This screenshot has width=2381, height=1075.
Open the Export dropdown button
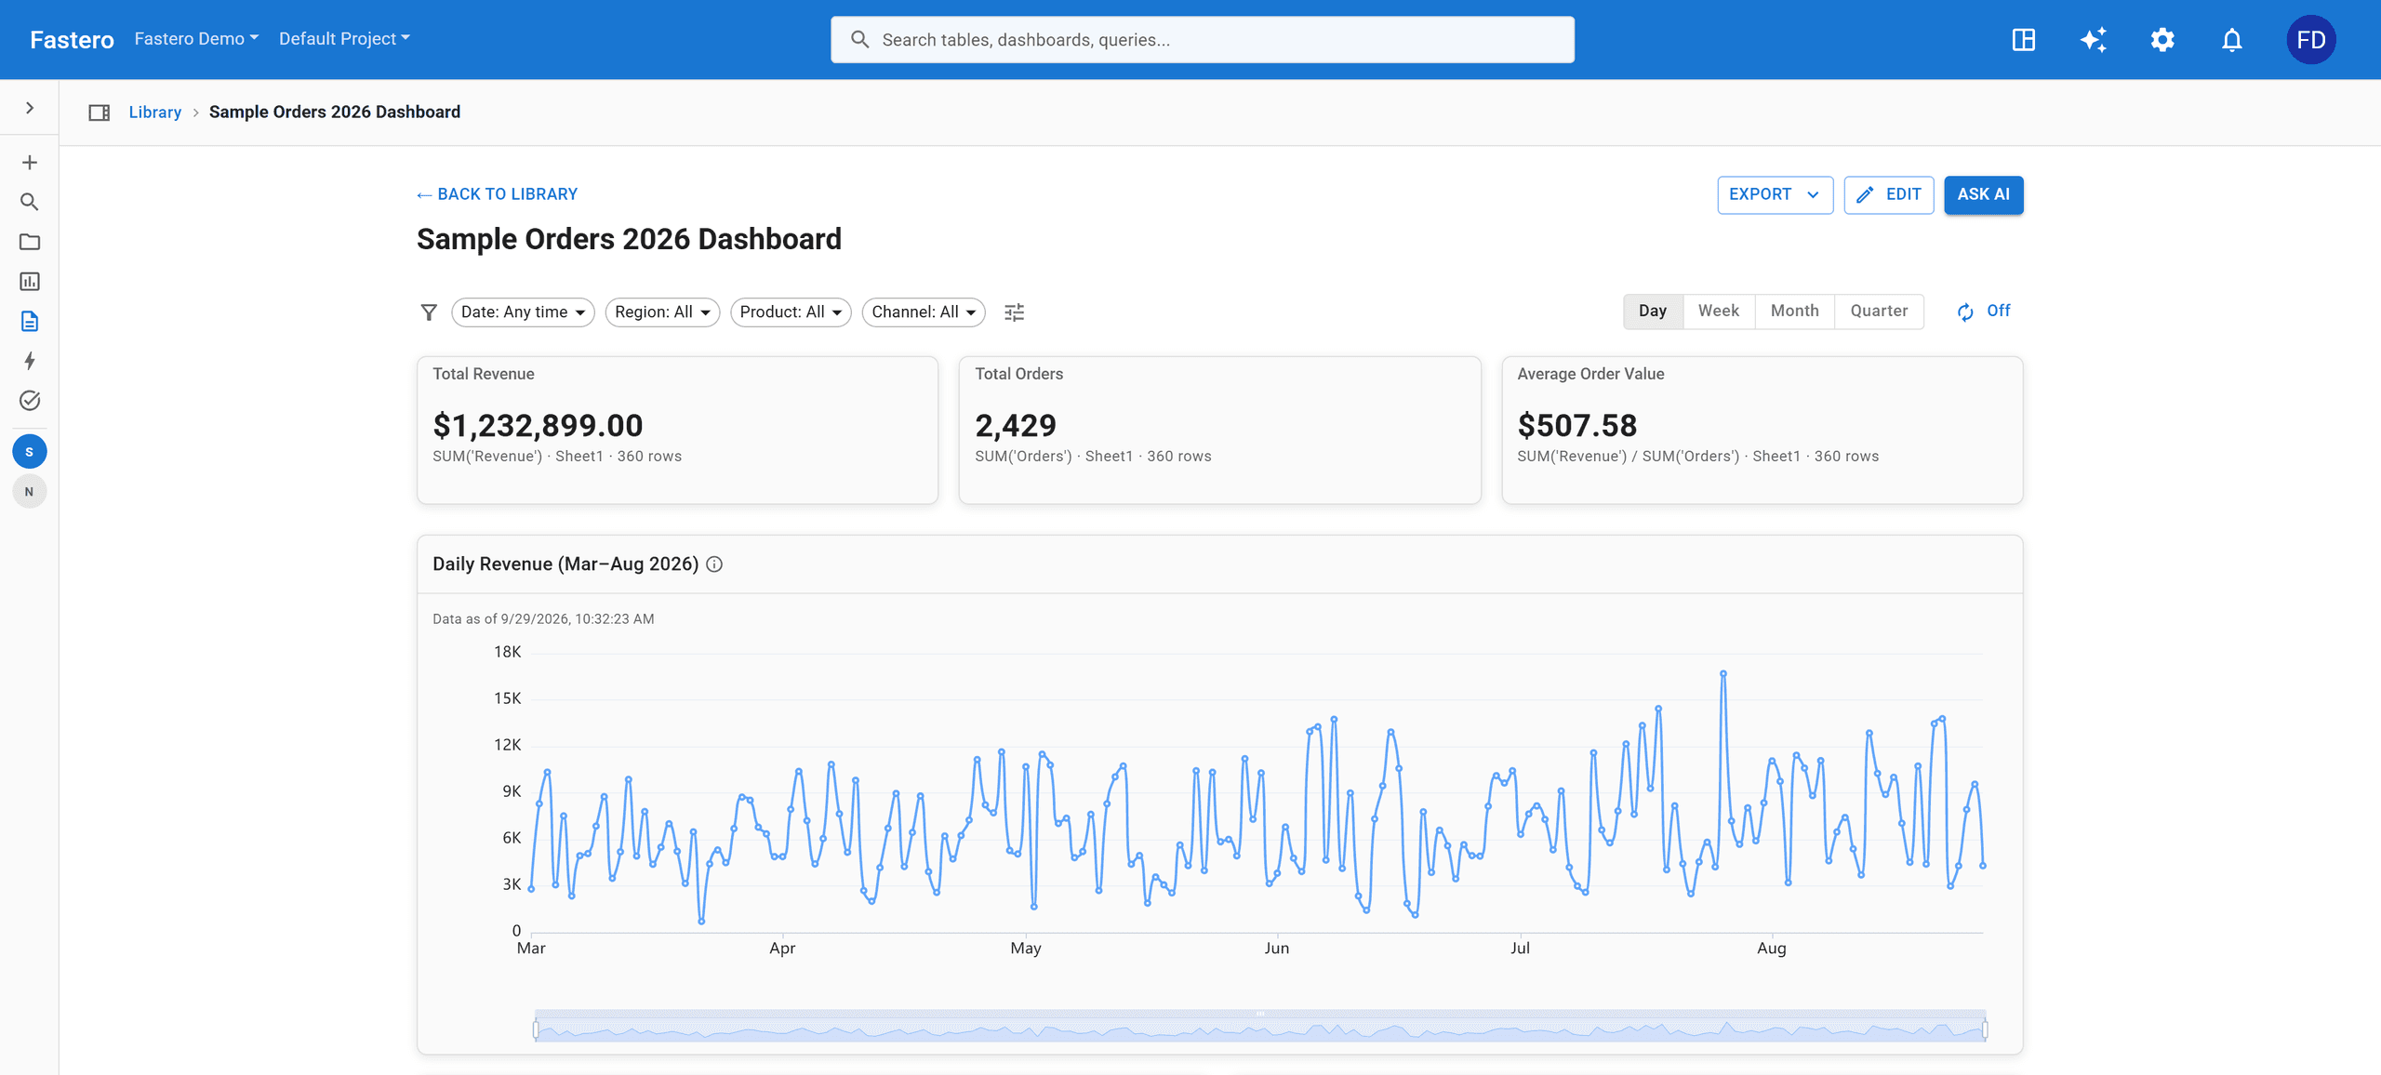pyautogui.click(x=1775, y=194)
